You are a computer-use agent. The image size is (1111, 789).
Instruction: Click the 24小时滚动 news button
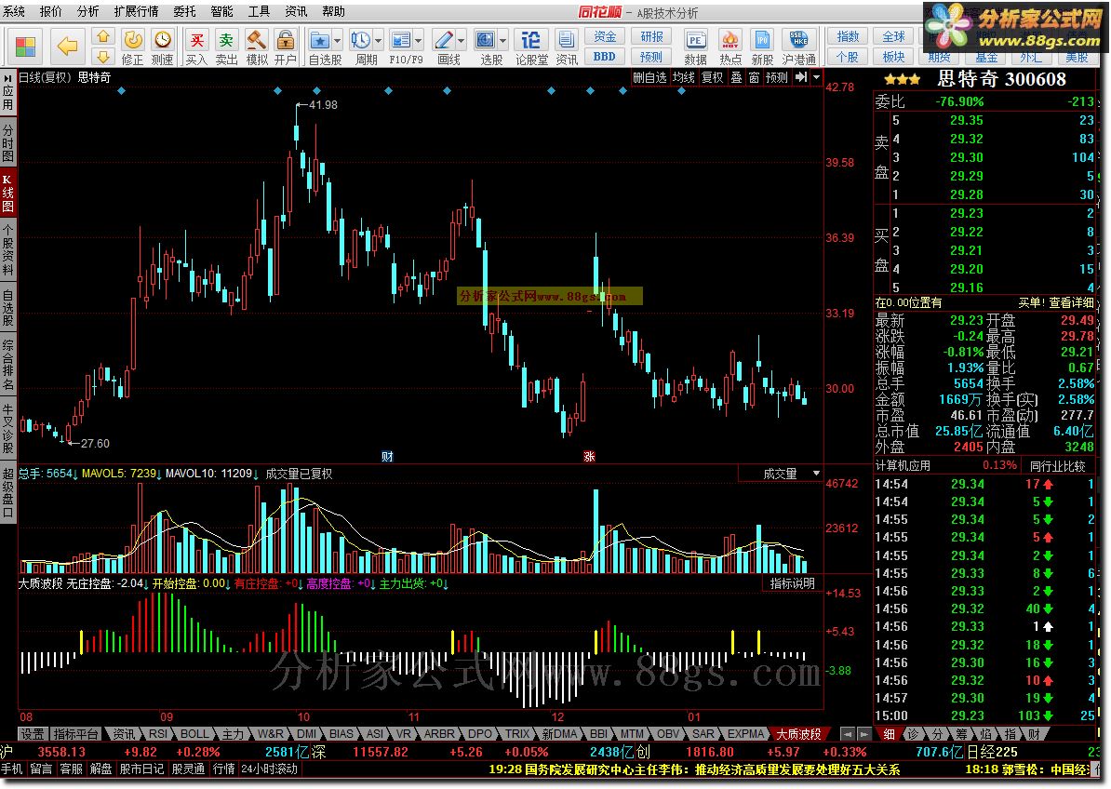[x=269, y=769]
